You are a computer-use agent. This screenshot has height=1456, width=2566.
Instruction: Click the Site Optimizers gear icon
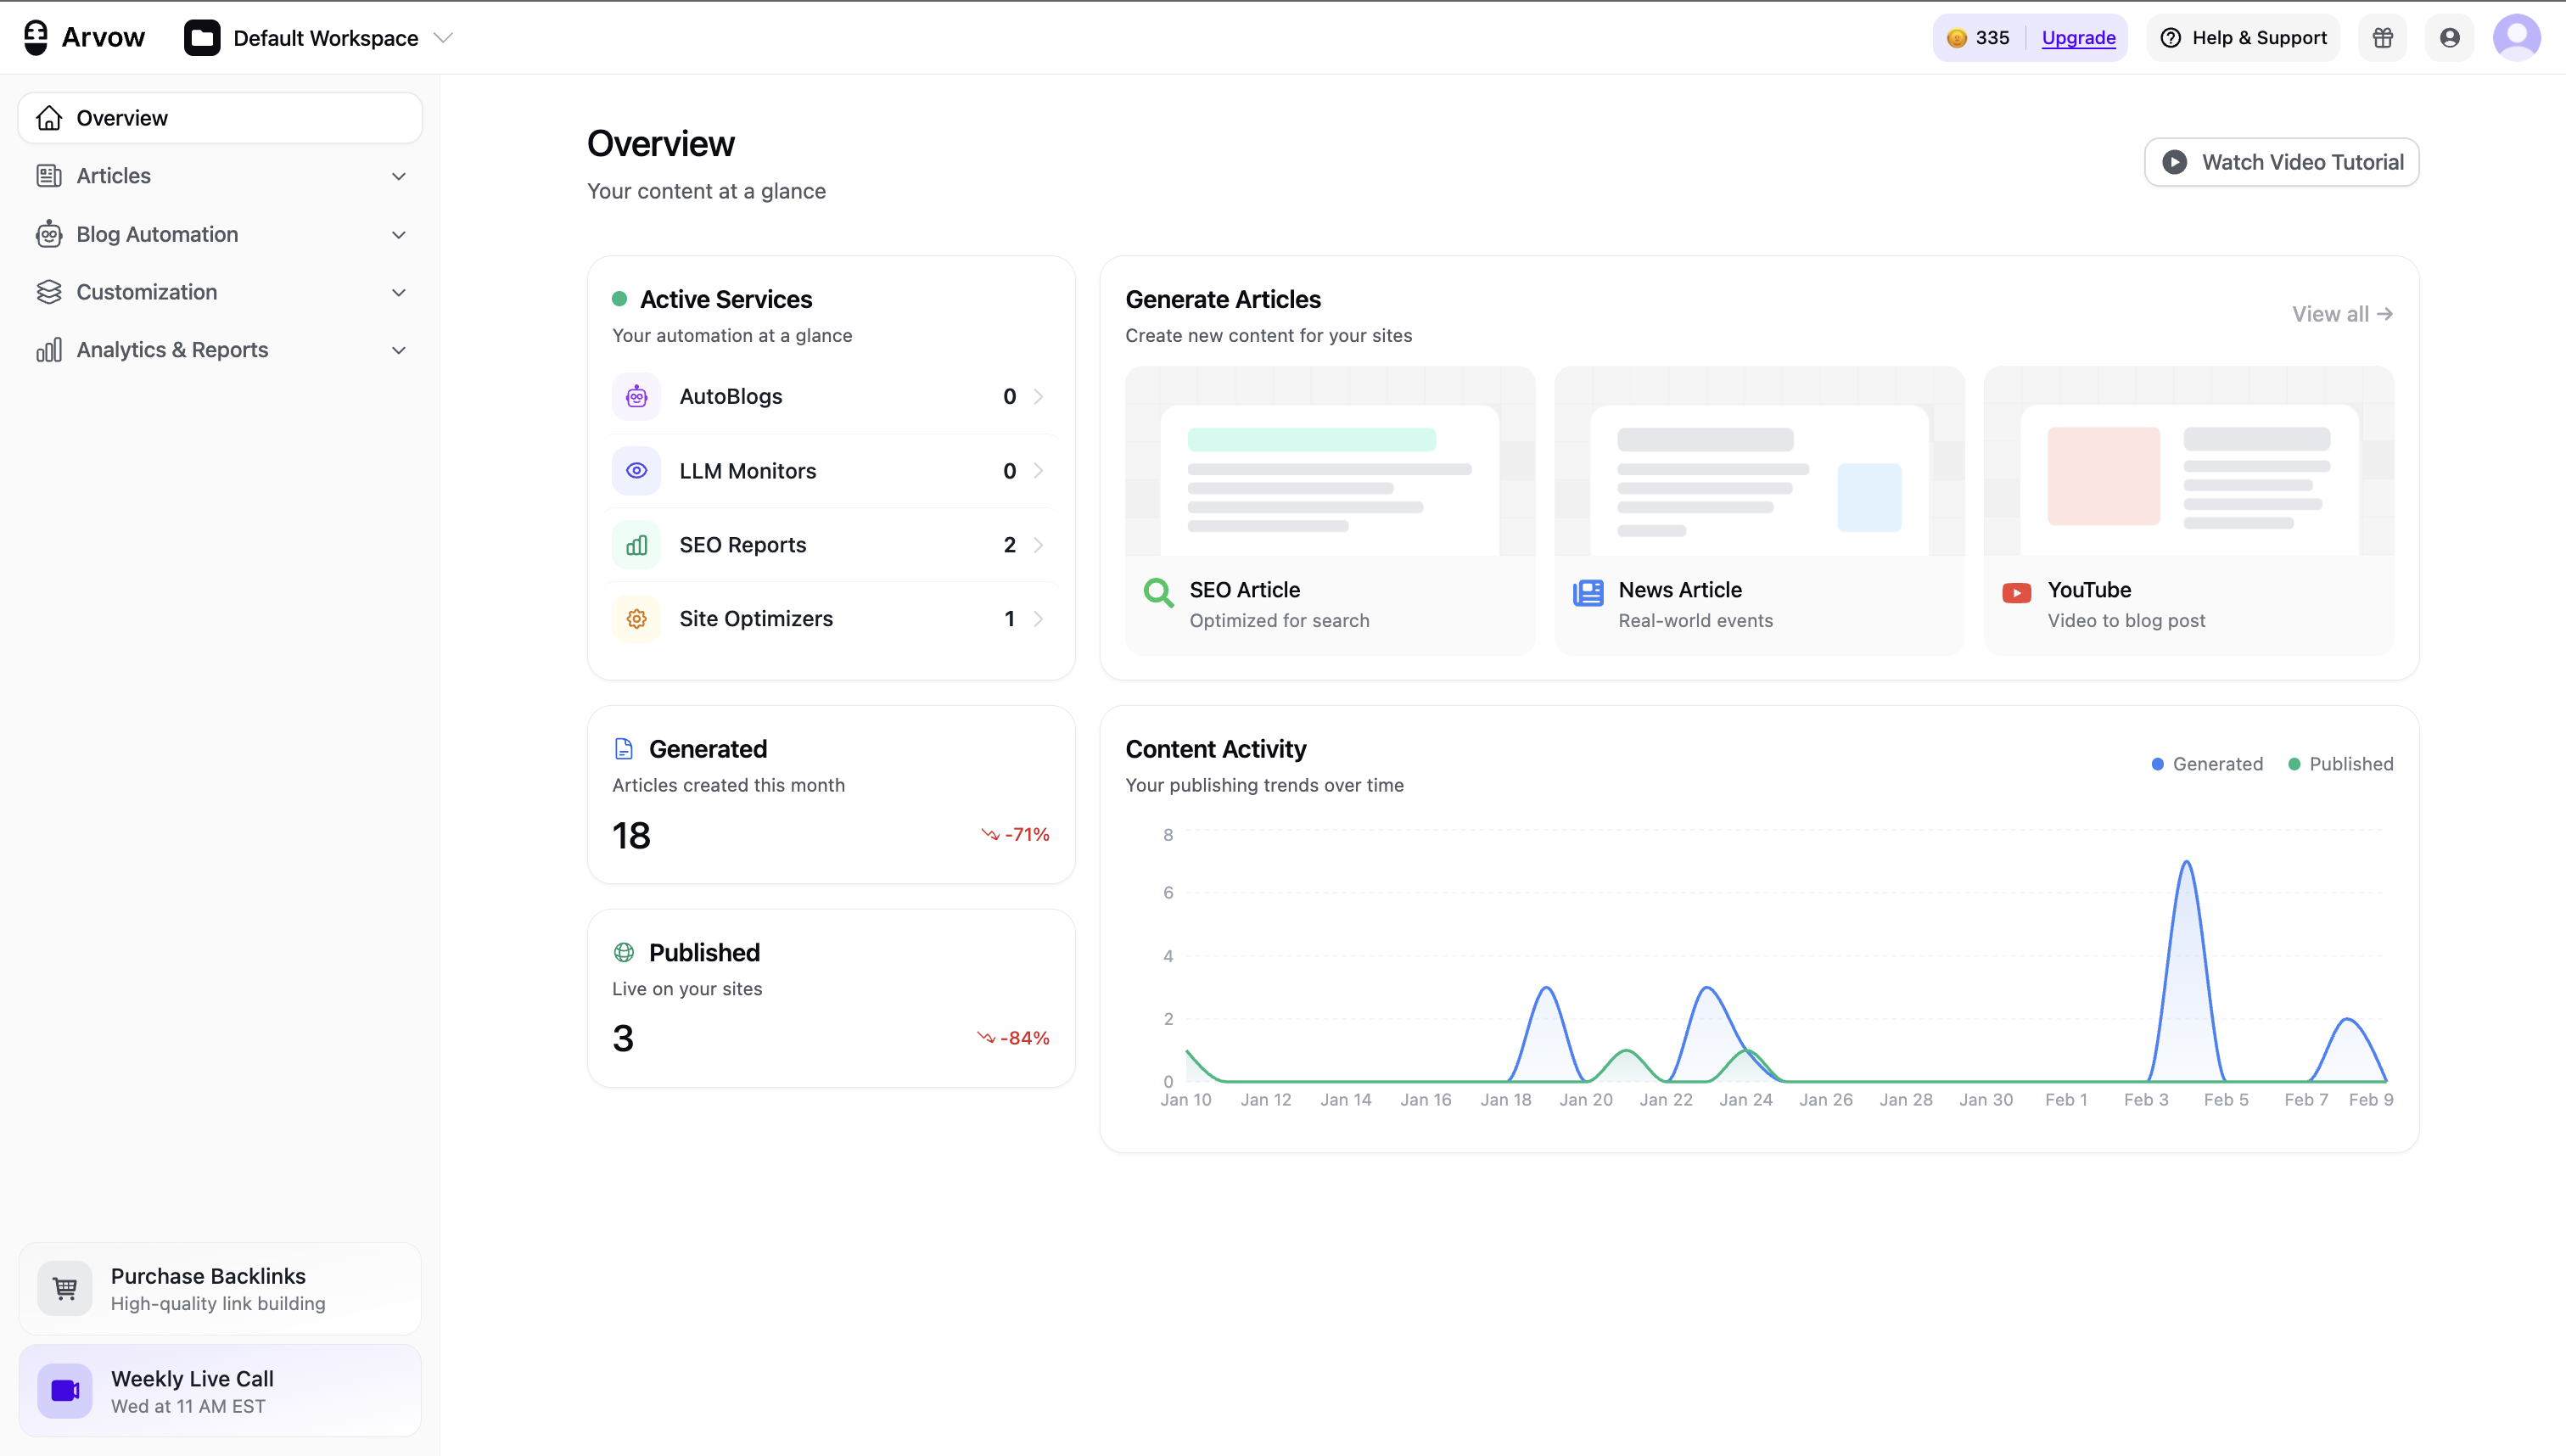click(x=637, y=618)
